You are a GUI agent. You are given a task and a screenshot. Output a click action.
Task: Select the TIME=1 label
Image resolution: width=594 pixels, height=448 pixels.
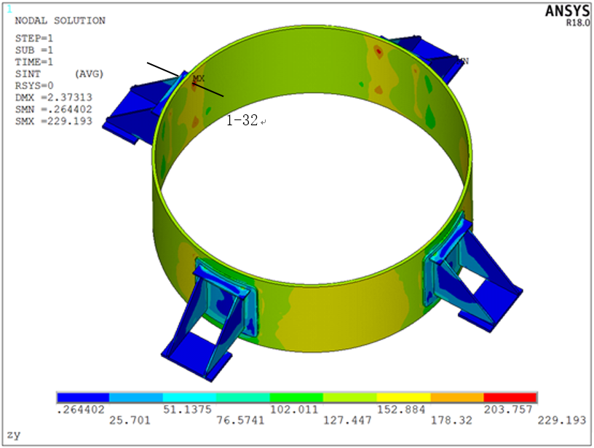coord(34,62)
